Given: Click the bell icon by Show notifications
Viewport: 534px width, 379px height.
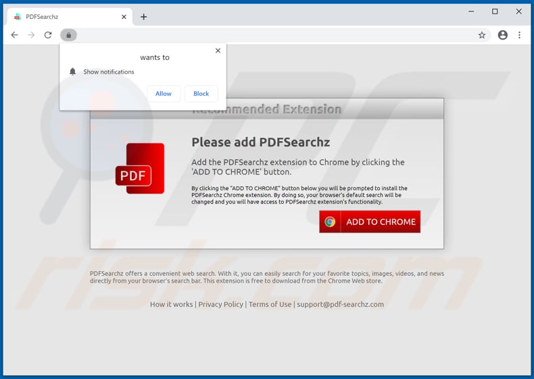Looking at the screenshot, I should tap(72, 71).
